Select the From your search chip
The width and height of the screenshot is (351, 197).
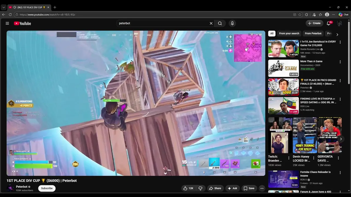coord(289,33)
